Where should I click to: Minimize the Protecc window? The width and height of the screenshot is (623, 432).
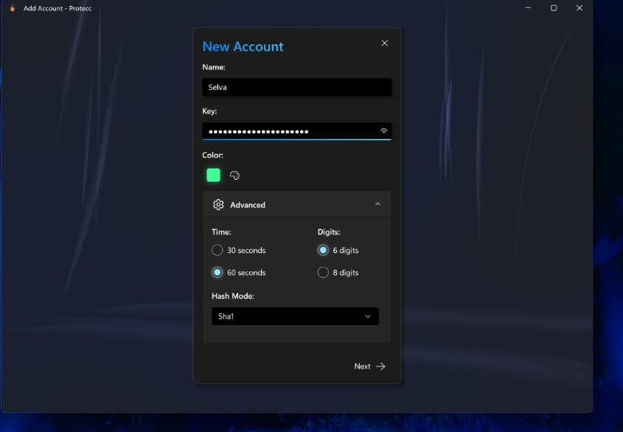coord(528,8)
